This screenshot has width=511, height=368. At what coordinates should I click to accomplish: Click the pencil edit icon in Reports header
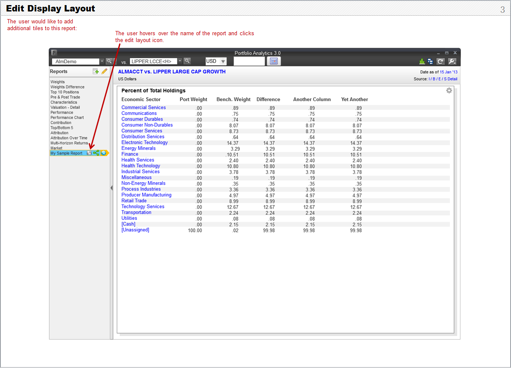click(104, 72)
